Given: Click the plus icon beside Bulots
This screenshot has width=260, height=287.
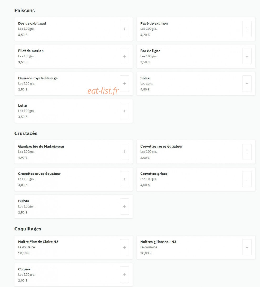Looking at the screenshot, I should 124,207.
